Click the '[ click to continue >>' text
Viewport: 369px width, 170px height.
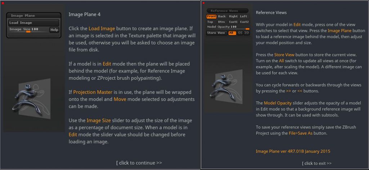139,163
